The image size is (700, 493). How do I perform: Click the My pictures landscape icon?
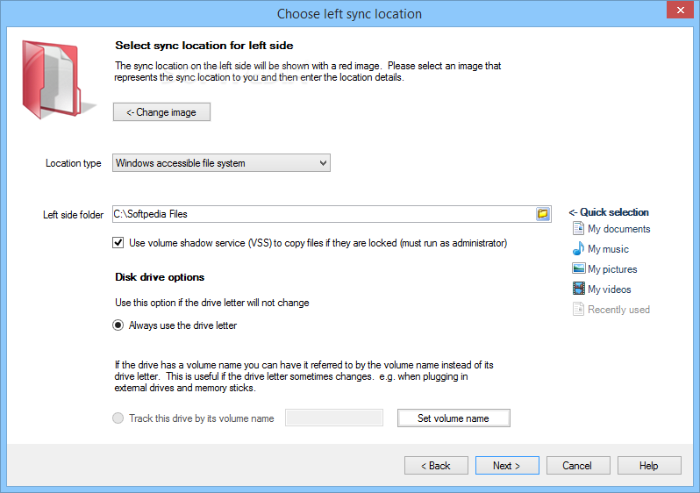pyautogui.click(x=579, y=268)
